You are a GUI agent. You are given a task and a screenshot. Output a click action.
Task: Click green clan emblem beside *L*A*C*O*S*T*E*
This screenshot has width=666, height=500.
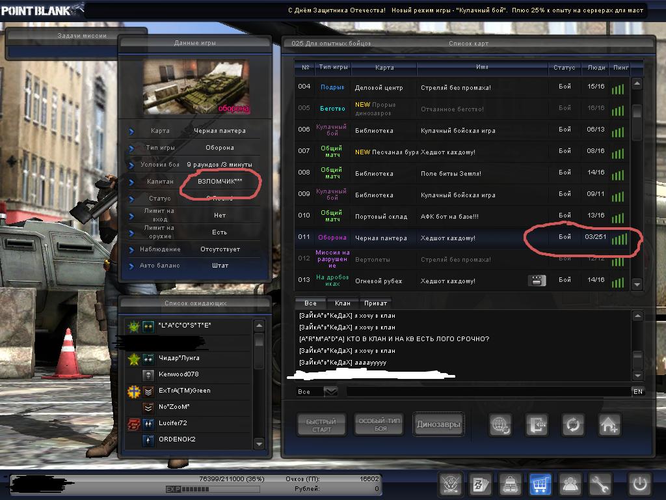tap(134, 326)
